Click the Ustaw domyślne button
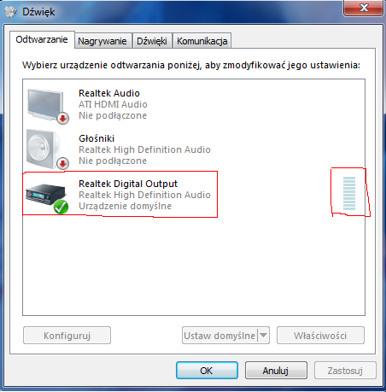This screenshot has width=386, height=392. pyautogui.click(x=219, y=336)
